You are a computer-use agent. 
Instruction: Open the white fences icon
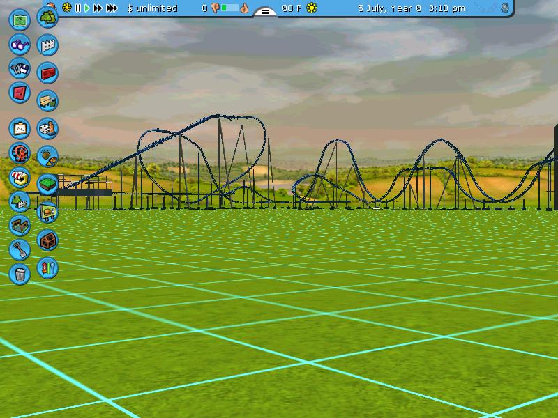[47, 45]
